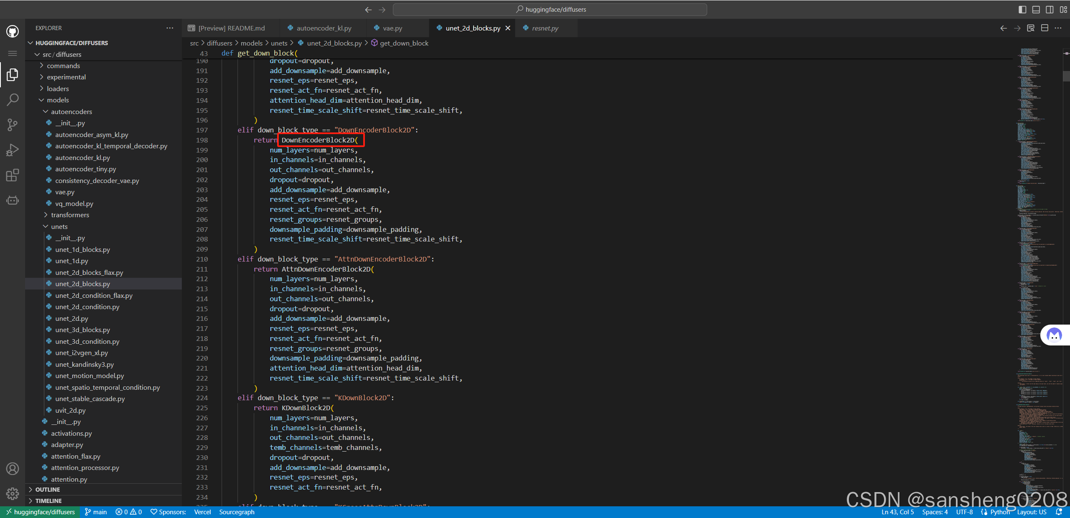
Task: Toggle the primary side bar layout button
Action: point(1022,10)
